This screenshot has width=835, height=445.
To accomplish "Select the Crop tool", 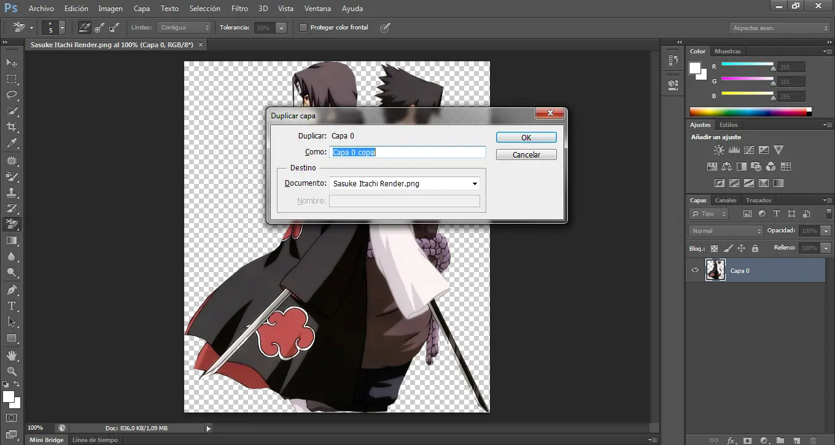I will (x=12, y=127).
